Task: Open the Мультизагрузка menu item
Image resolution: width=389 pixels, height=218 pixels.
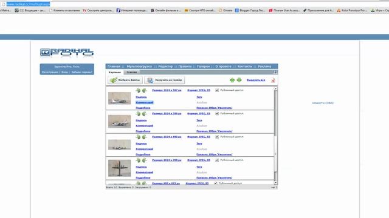Action: tap(139, 67)
